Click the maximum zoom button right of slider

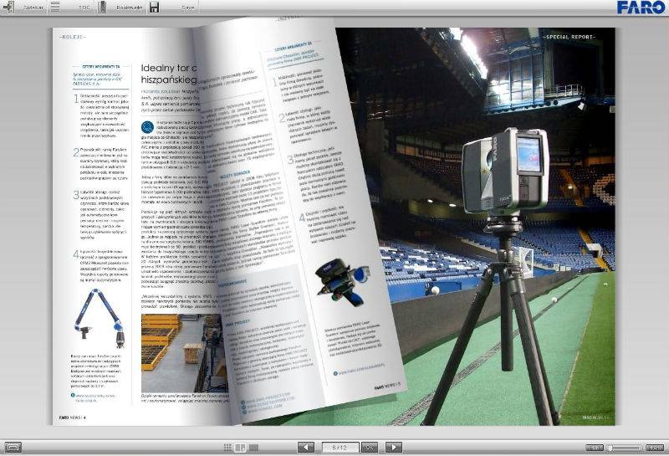point(653,448)
